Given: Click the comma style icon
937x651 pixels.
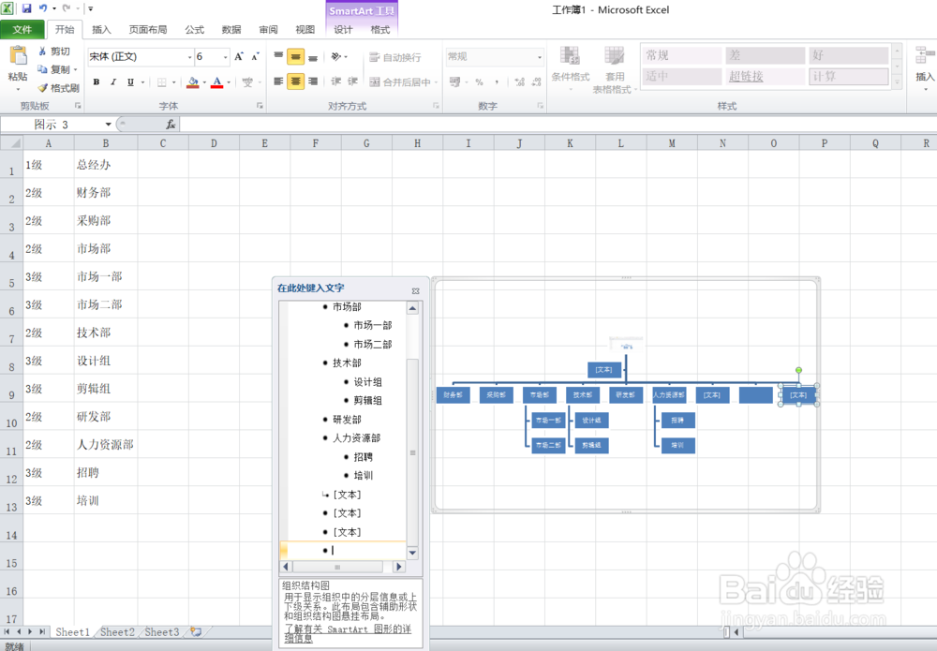Looking at the screenshot, I should coord(497,81).
